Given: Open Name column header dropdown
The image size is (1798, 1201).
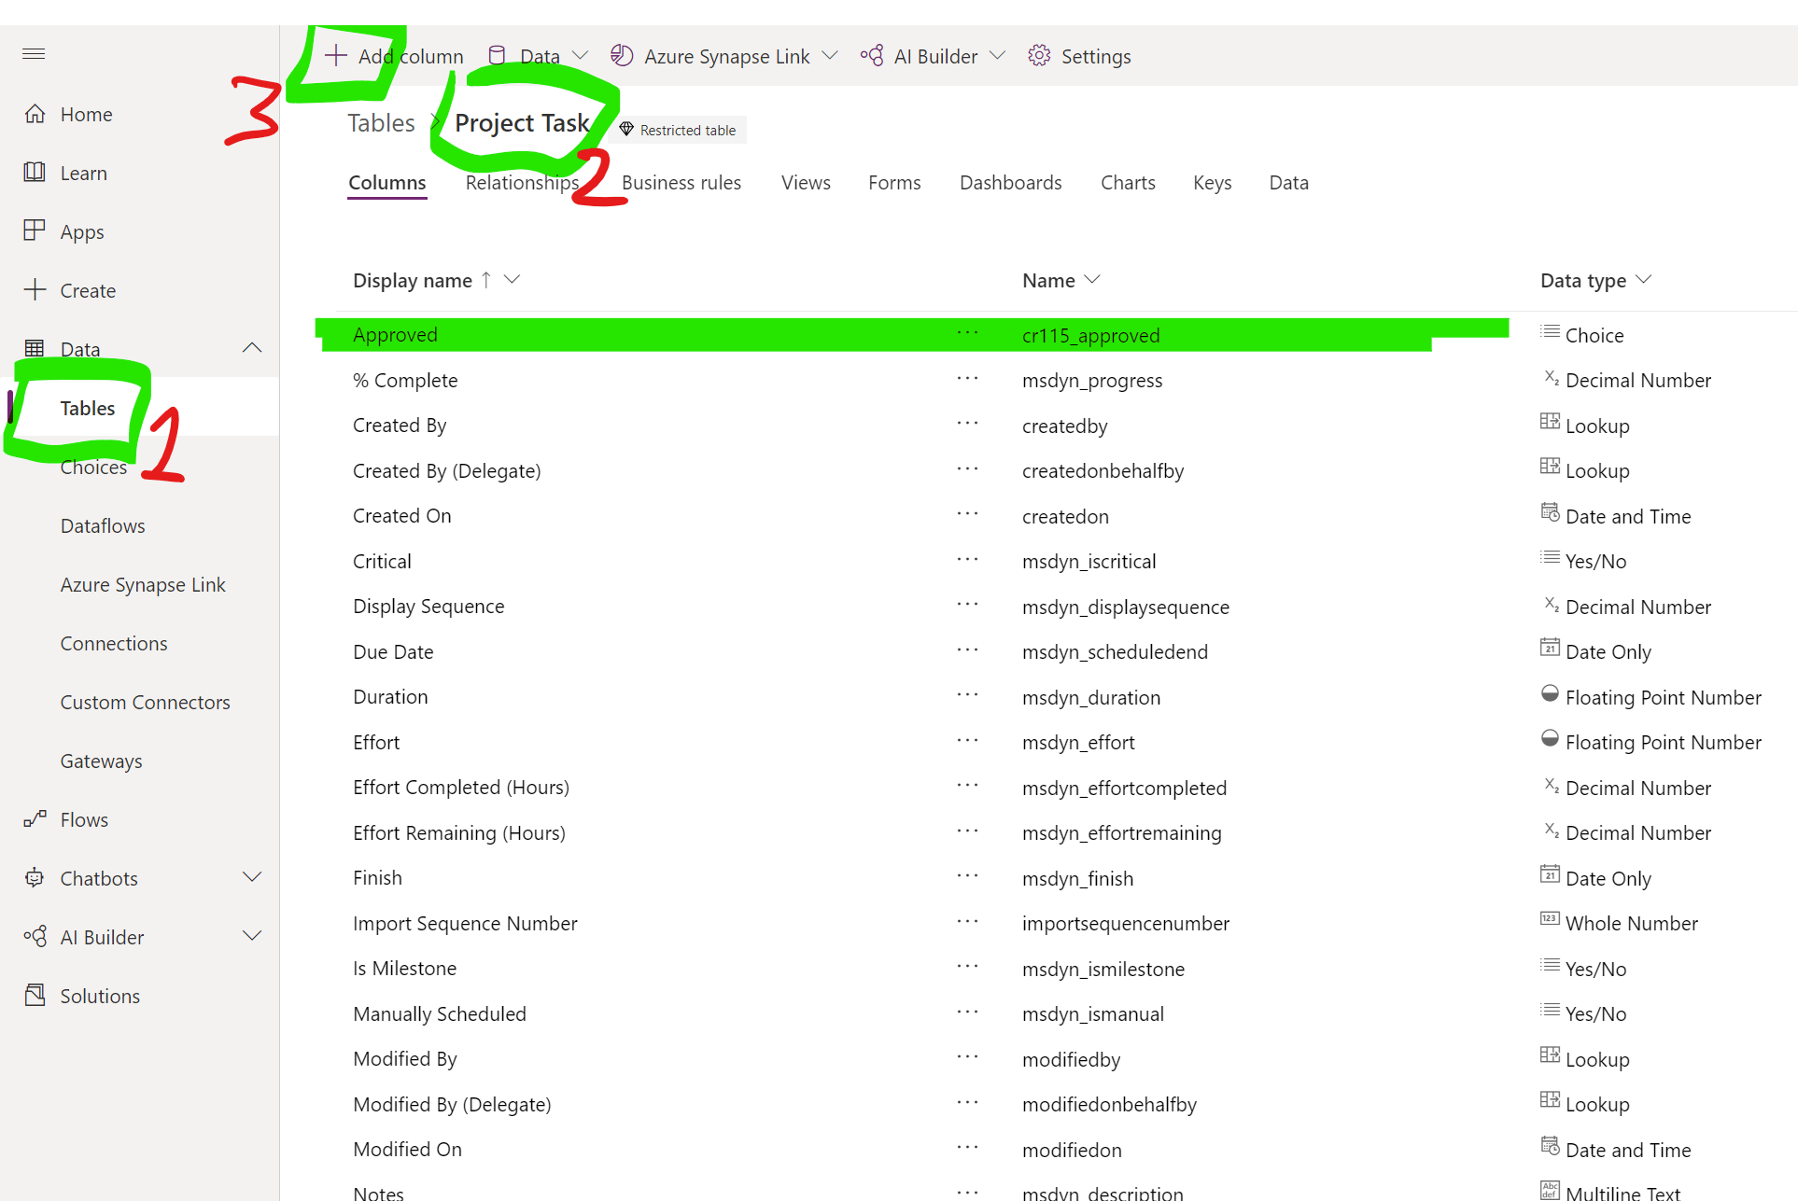Looking at the screenshot, I should click(x=1092, y=280).
